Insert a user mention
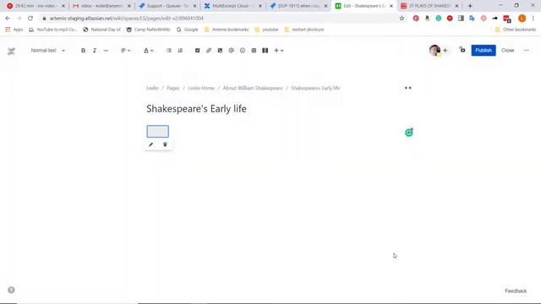 231,51
